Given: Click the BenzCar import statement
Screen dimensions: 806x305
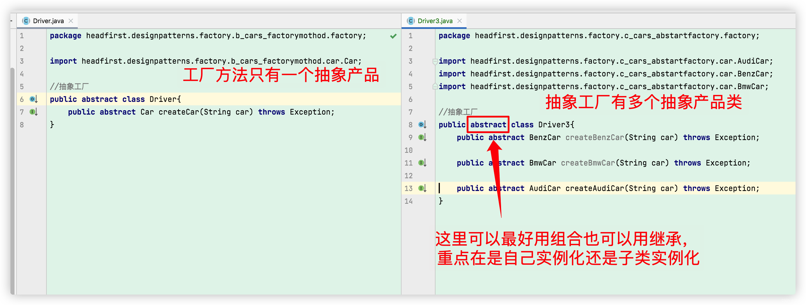Looking at the screenshot, I should [x=606, y=74].
